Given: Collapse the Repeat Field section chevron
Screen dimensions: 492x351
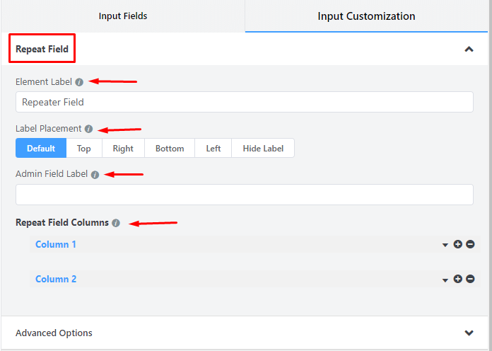Looking at the screenshot, I should (468, 50).
